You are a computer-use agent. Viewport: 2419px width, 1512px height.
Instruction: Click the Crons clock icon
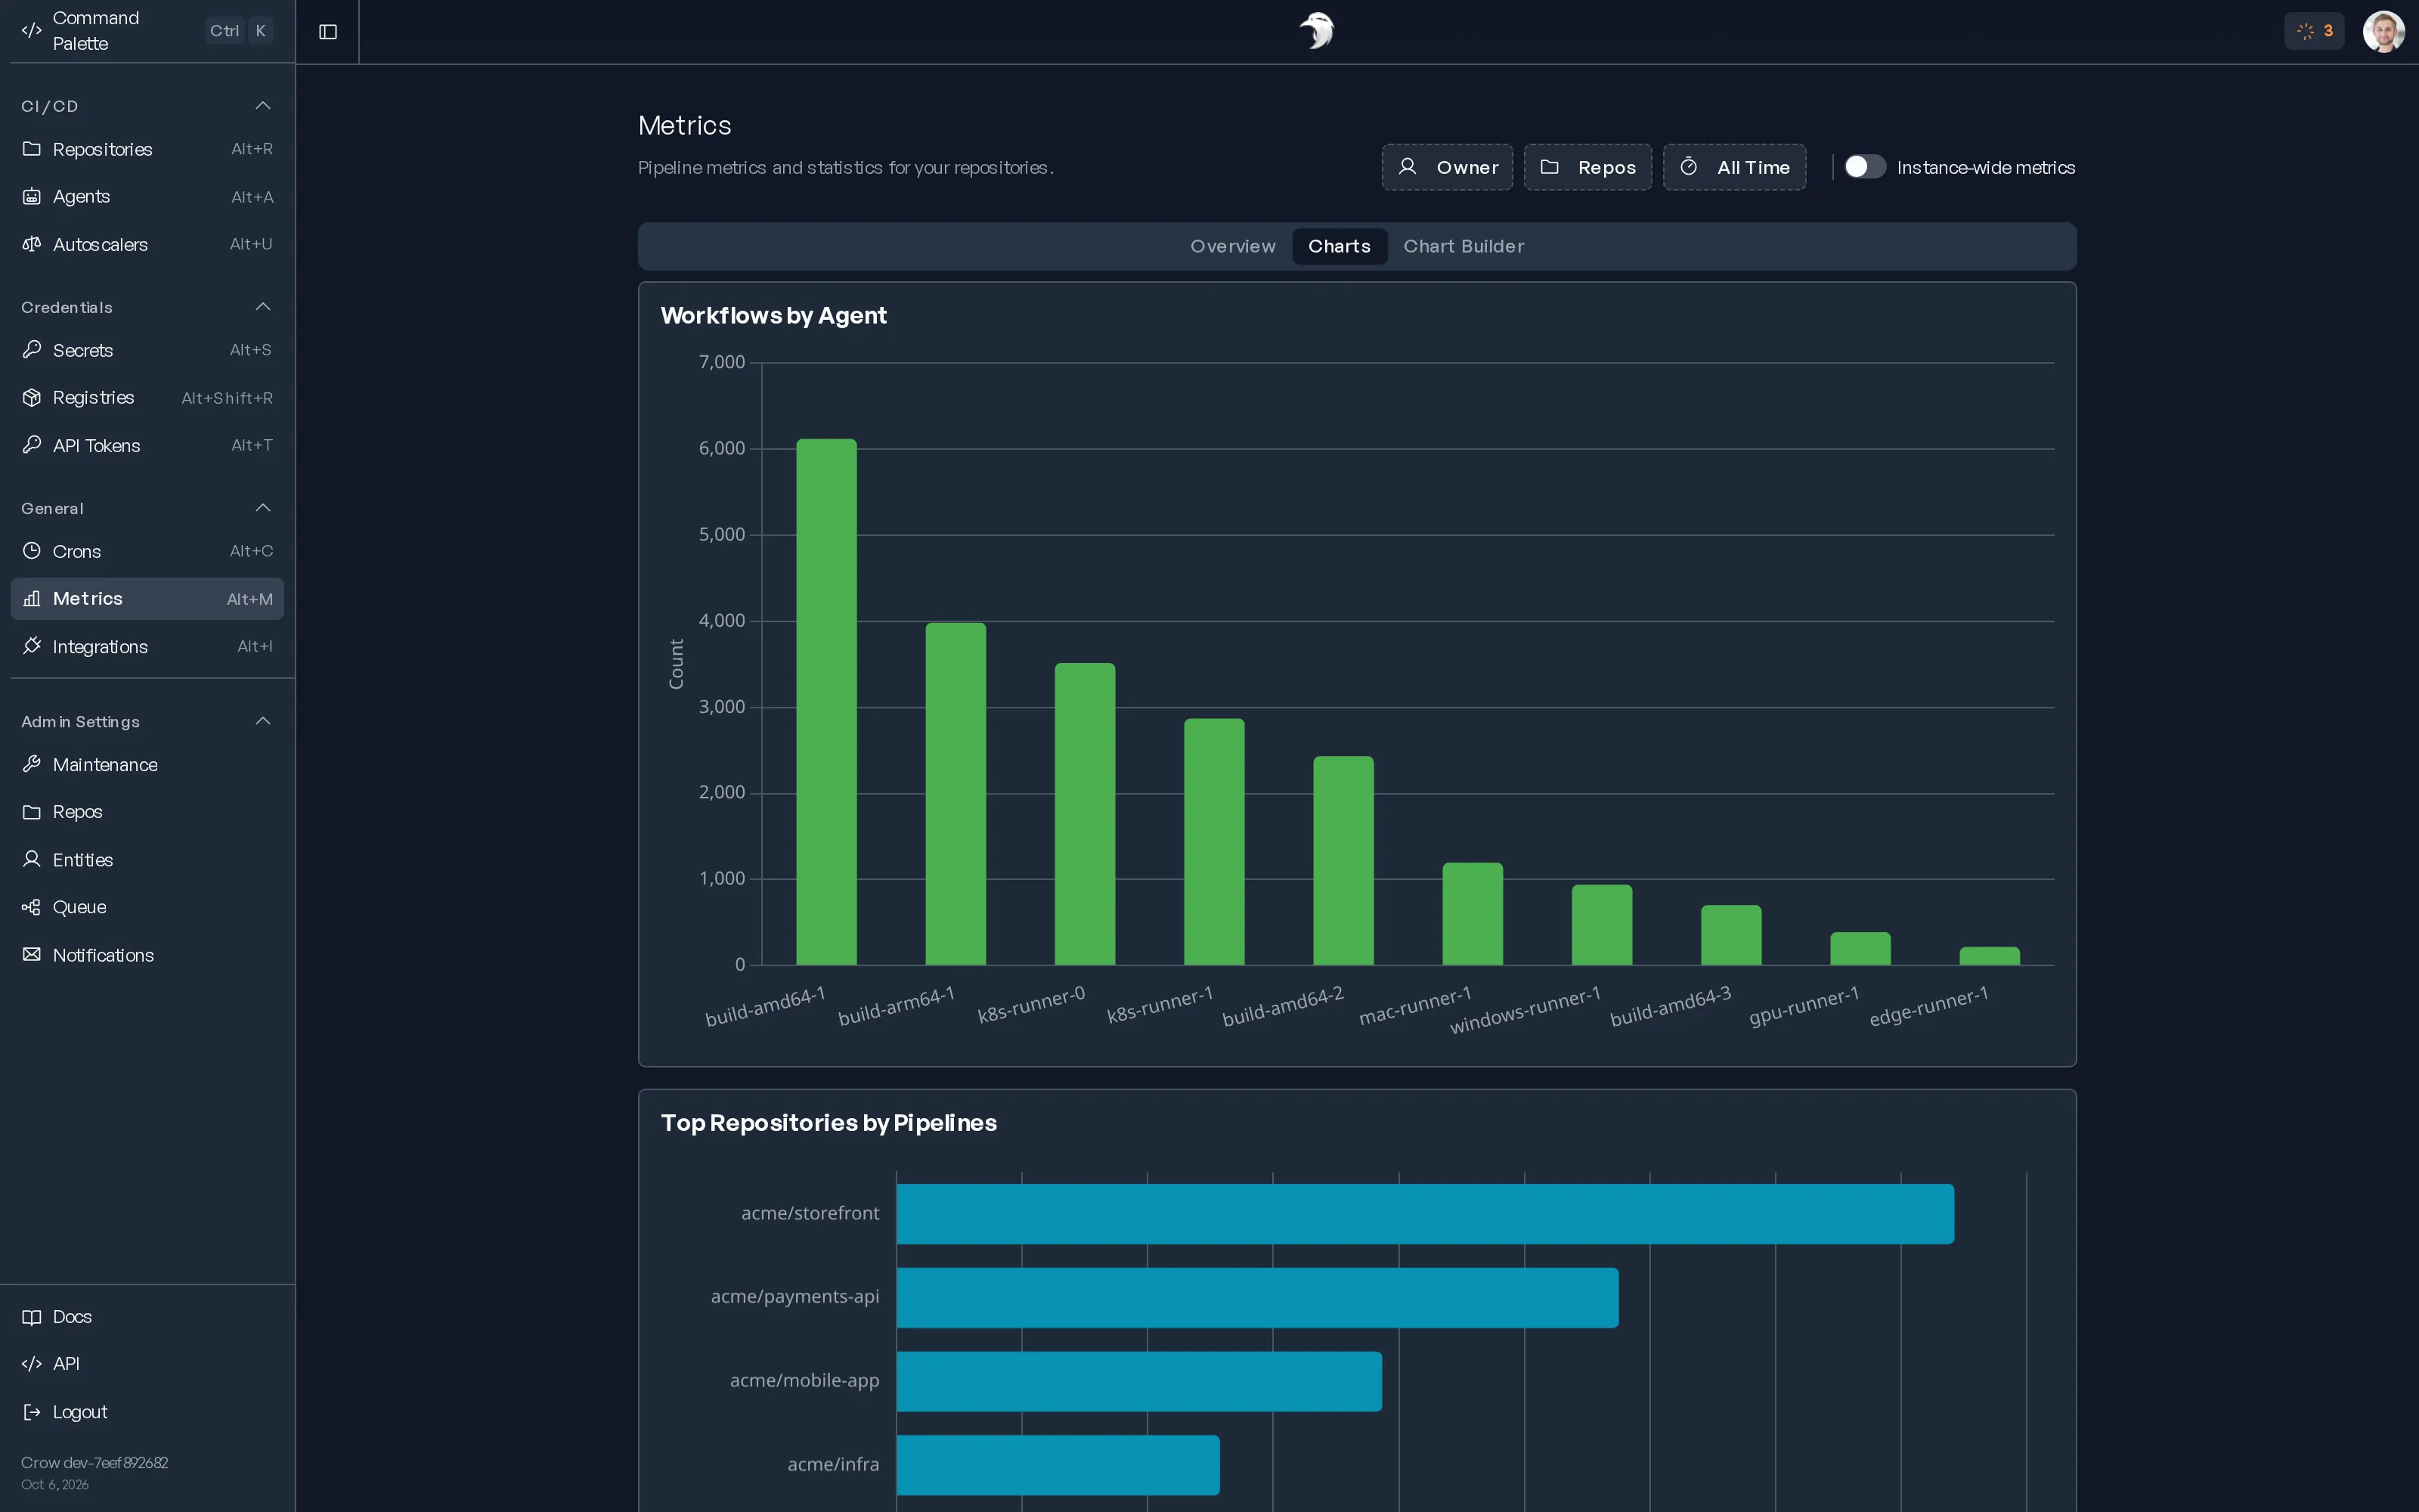coord(32,551)
